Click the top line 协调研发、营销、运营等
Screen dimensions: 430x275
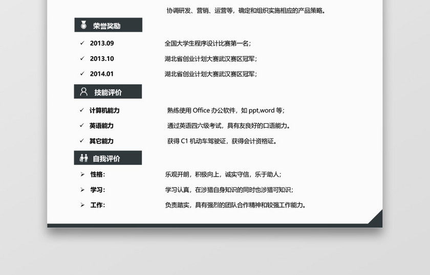246,11
